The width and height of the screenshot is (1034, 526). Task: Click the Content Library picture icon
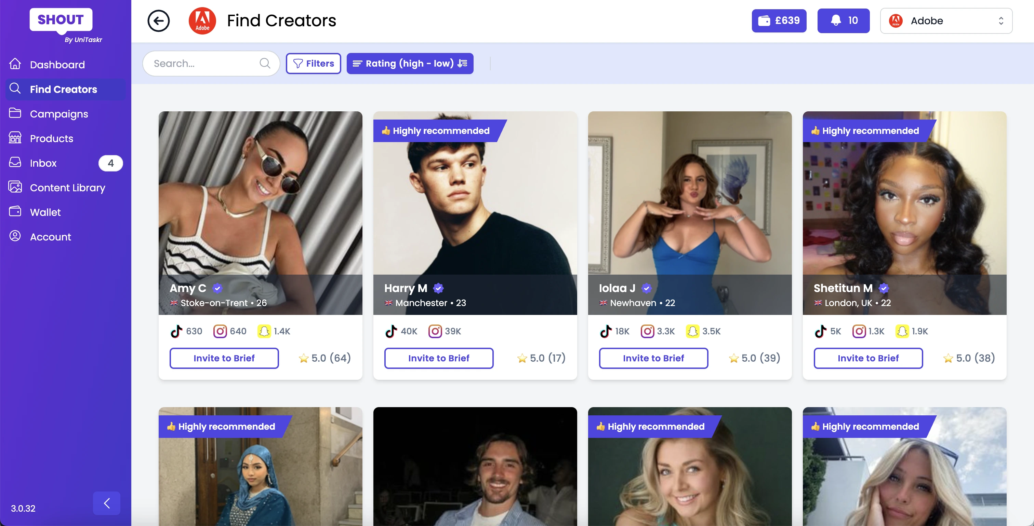click(15, 187)
